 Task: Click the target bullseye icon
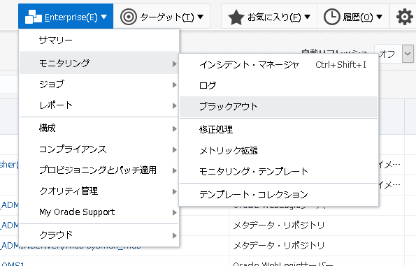click(x=129, y=17)
